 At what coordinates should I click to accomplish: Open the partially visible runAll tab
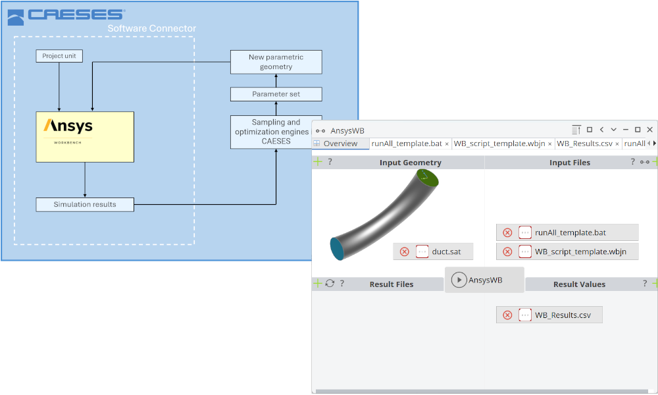point(634,144)
